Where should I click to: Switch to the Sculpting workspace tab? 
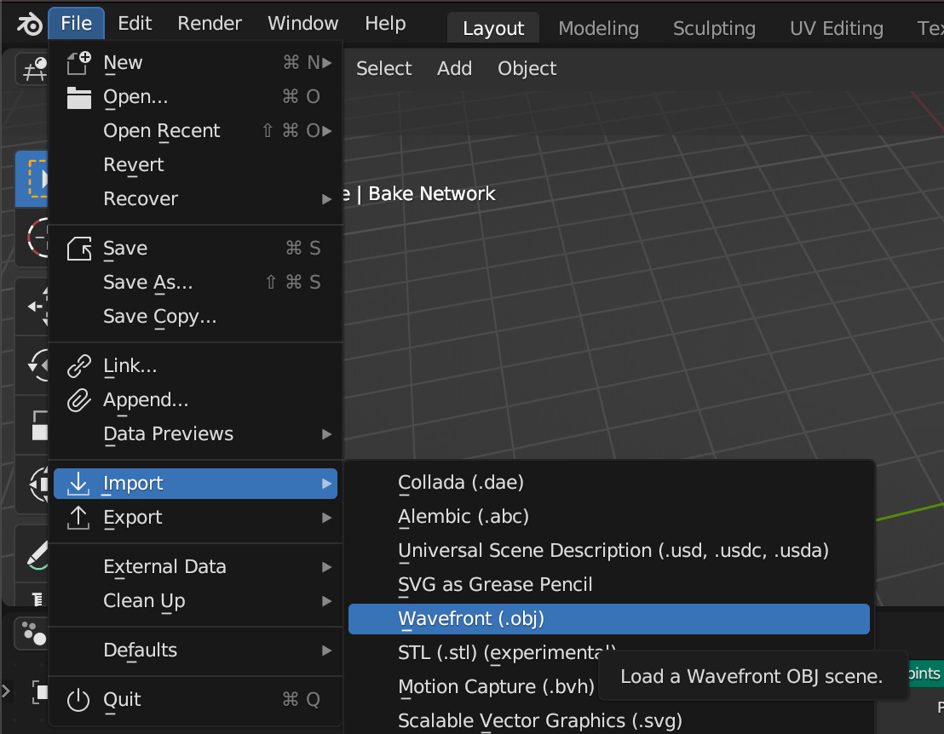714,28
